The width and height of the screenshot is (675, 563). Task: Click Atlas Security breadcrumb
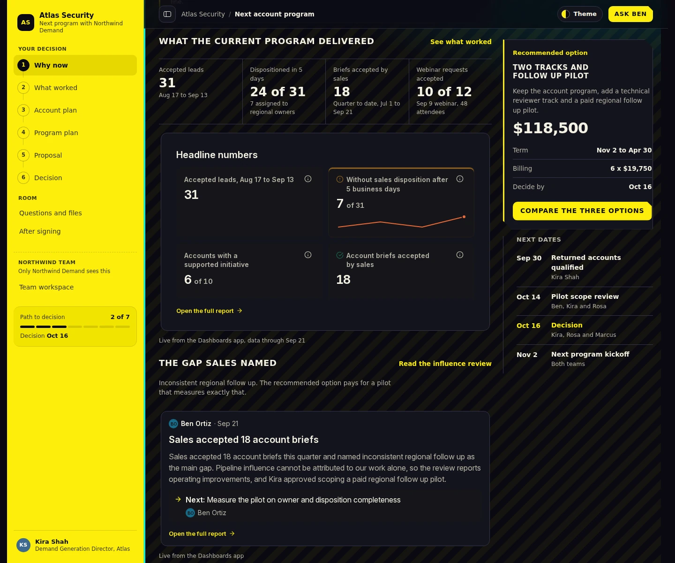click(203, 14)
